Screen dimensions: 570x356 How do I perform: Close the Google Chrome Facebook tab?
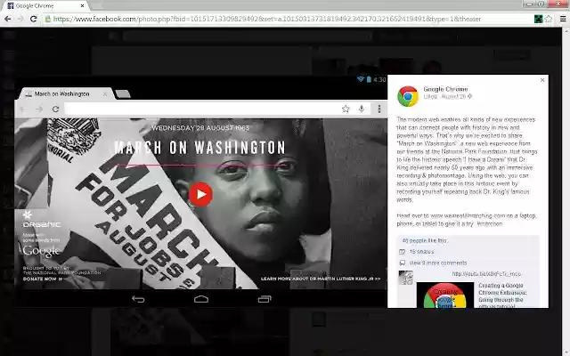pos(83,6)
